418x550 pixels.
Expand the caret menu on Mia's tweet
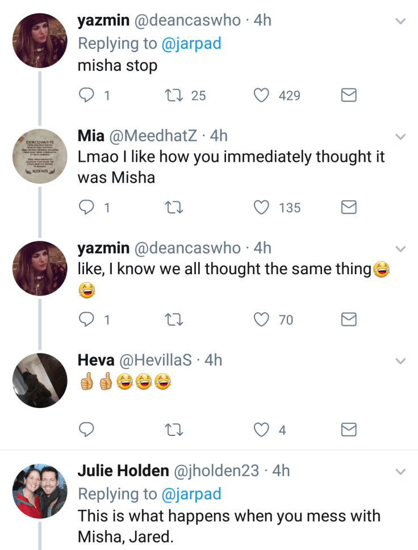tap(400, 136)
